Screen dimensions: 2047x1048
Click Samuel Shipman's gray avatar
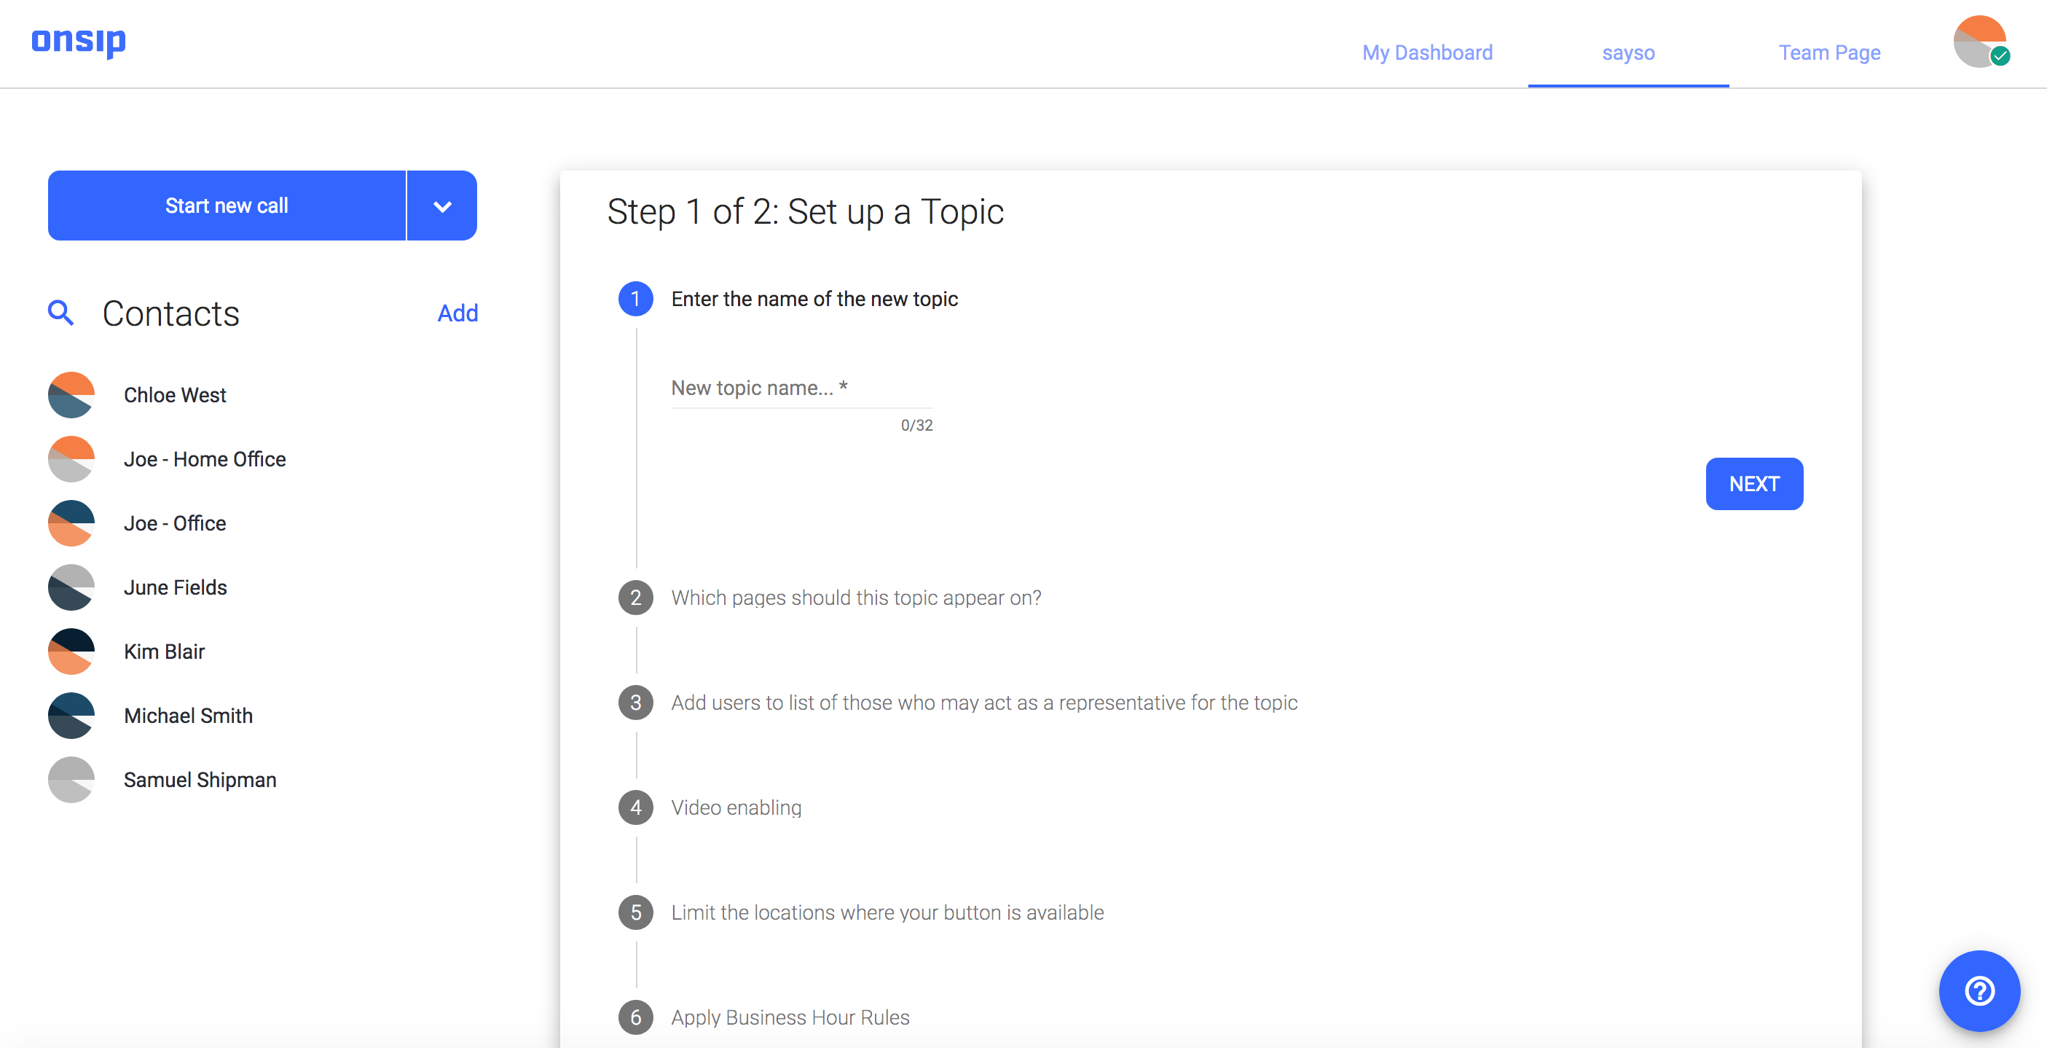click(x=71, y=780)
